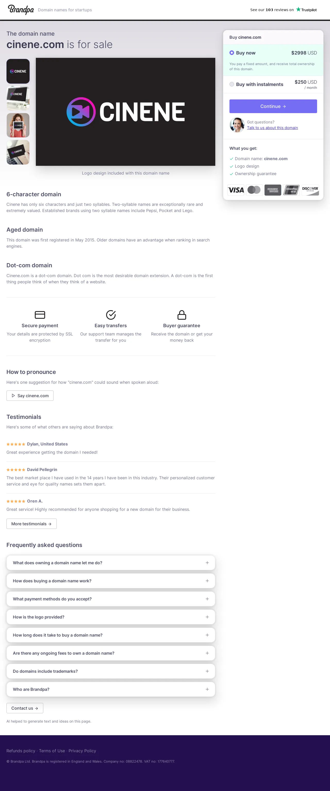Open the Refunds policy footer link
The width and height of the screenshot is (330, 791).
point(21,750)
